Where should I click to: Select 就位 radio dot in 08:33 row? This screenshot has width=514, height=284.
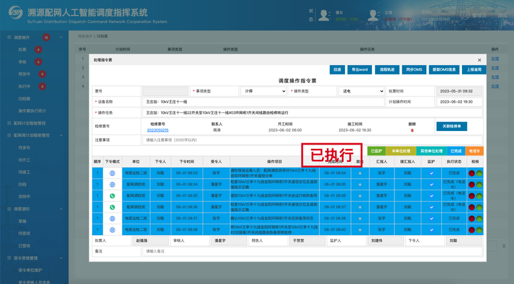[360, 173]
